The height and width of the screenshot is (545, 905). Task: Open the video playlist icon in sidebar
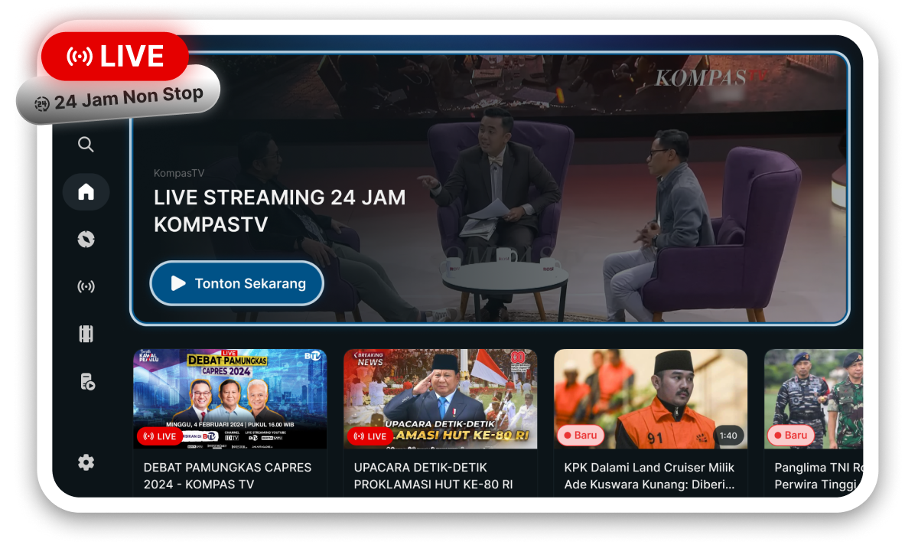87,382
